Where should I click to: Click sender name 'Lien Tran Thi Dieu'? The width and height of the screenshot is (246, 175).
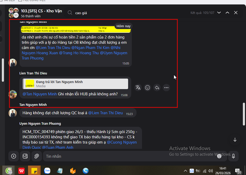[x=33, y=73]
